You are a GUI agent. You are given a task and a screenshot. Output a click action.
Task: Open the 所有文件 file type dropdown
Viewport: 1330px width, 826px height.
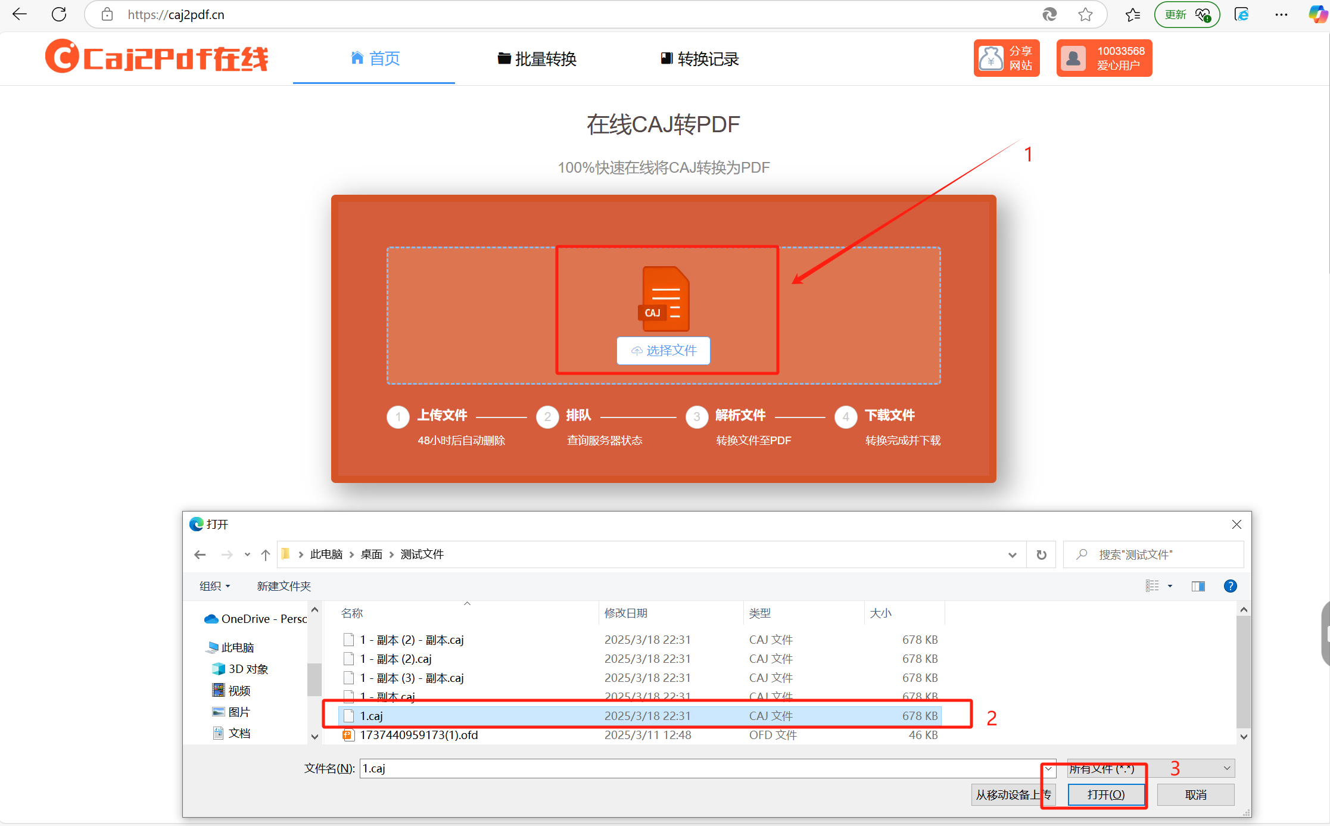[1226, 768]
